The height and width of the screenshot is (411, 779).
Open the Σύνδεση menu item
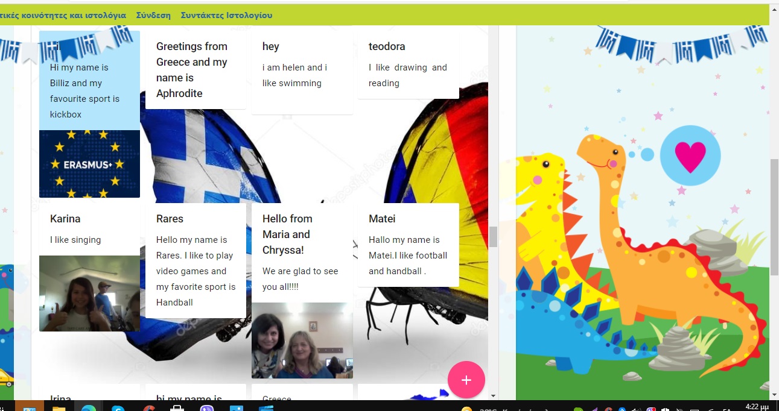[x=153, y=15]
